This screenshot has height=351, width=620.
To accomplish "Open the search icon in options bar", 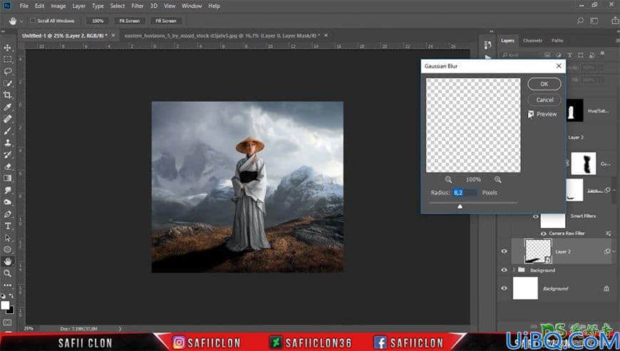I will click(x=580, y=21).
